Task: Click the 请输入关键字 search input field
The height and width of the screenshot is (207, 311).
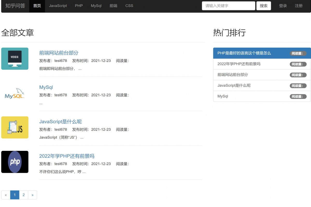Action: pos(228,6)
